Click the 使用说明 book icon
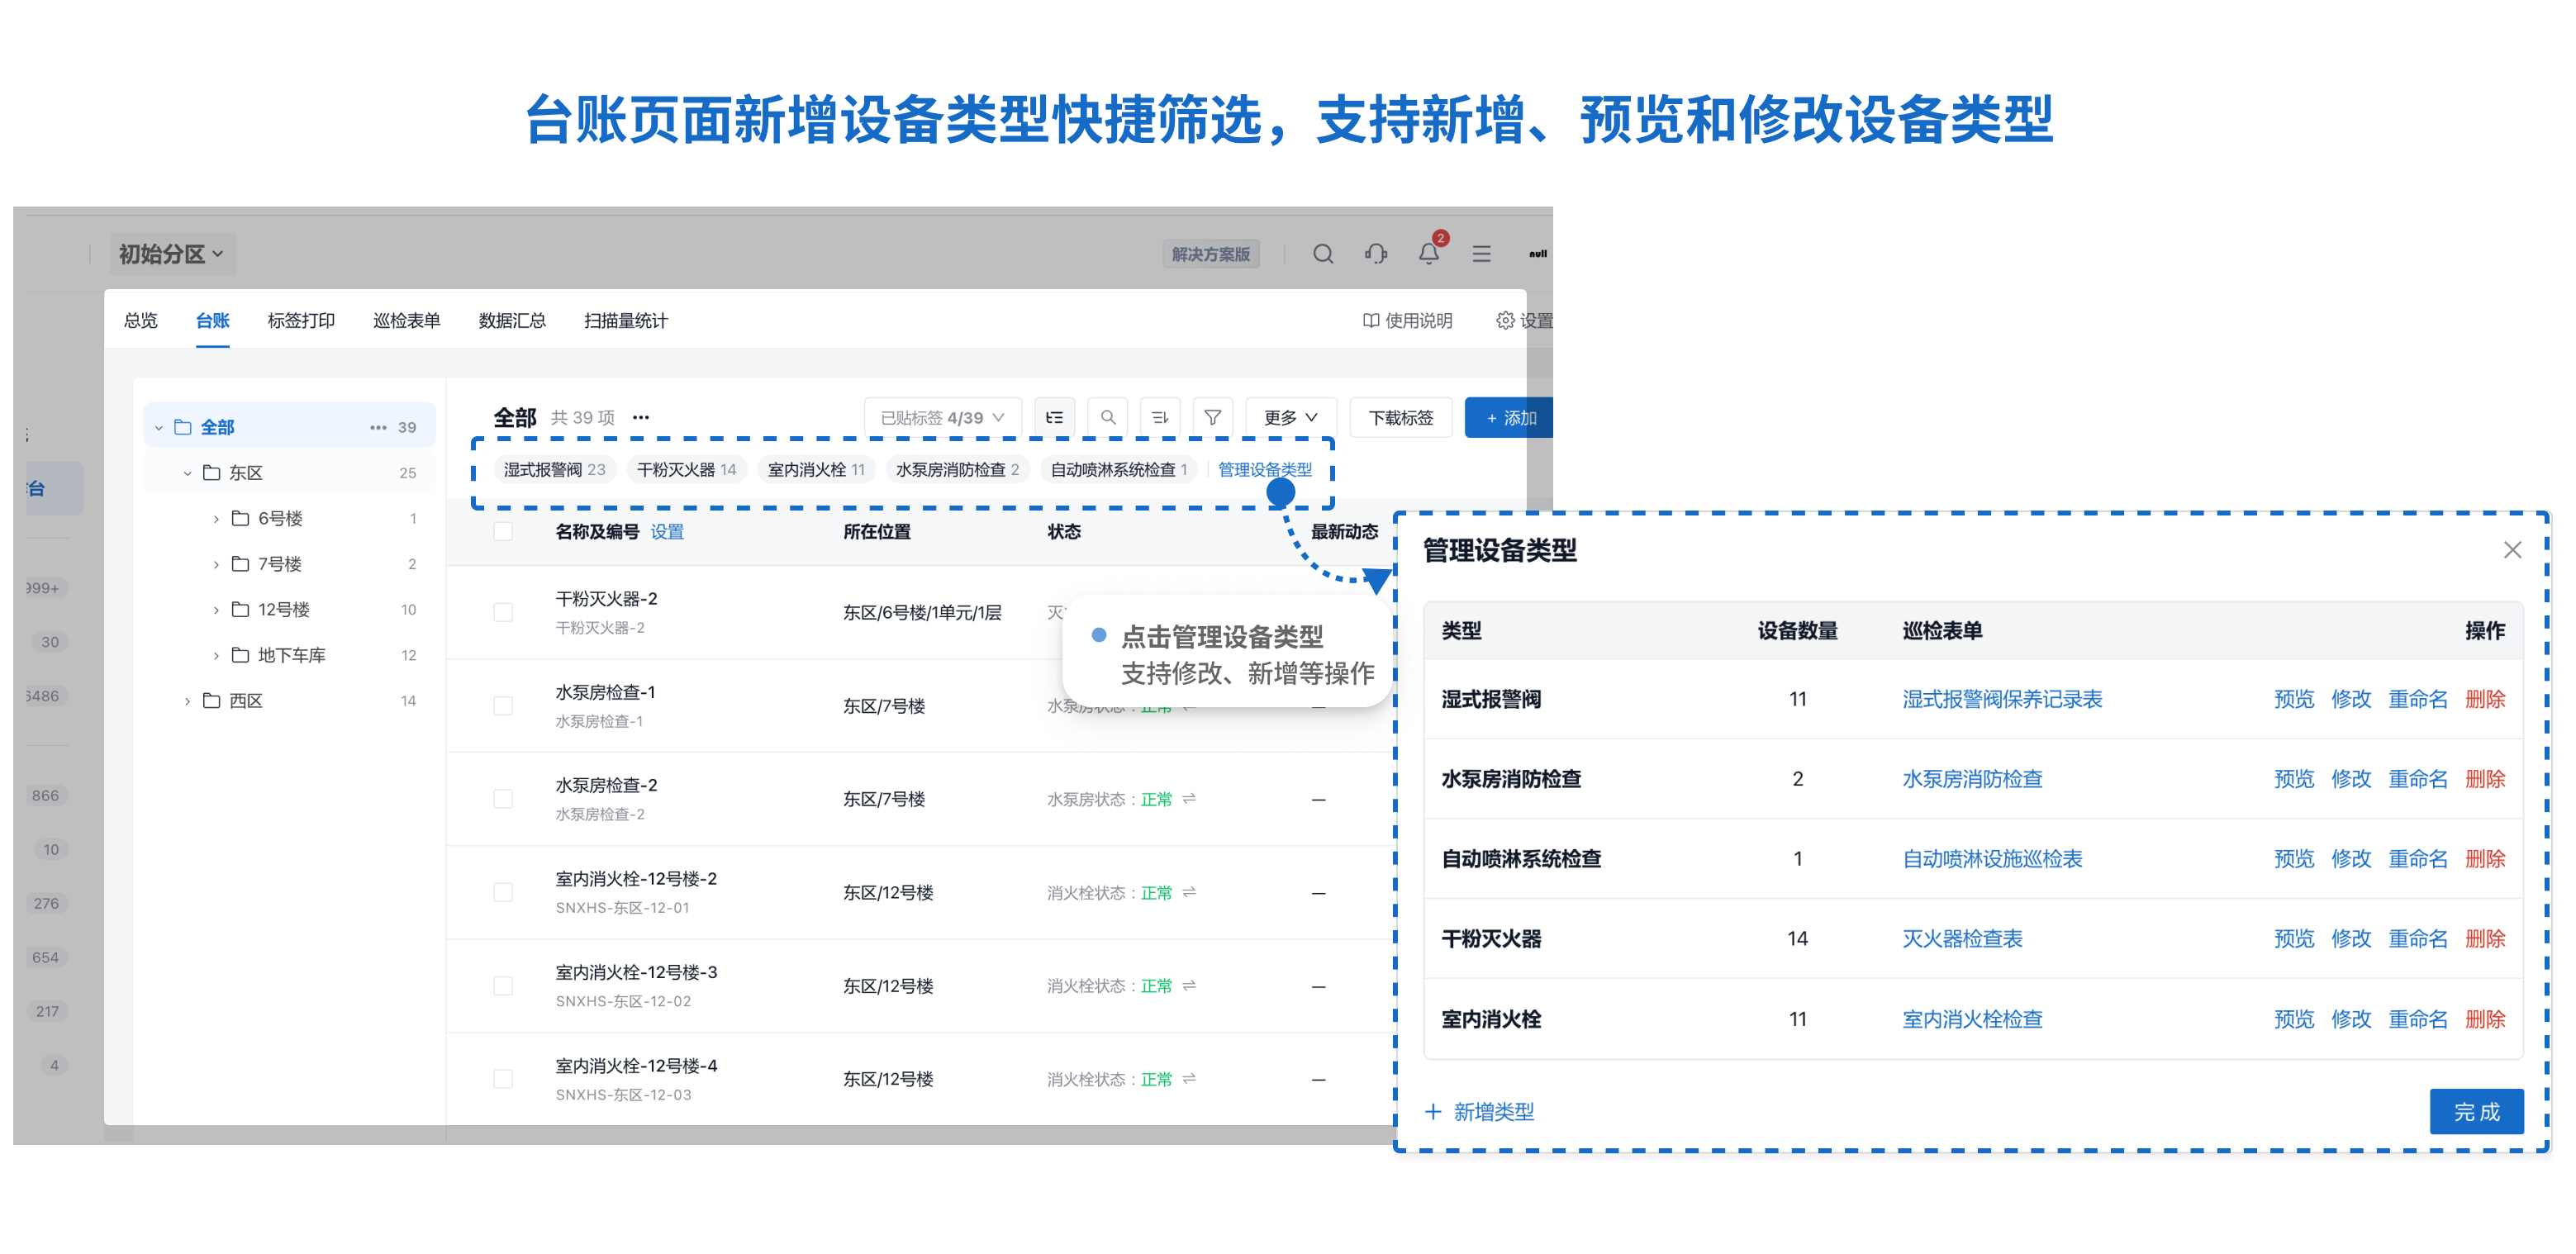 click(x=1371, y=321)
